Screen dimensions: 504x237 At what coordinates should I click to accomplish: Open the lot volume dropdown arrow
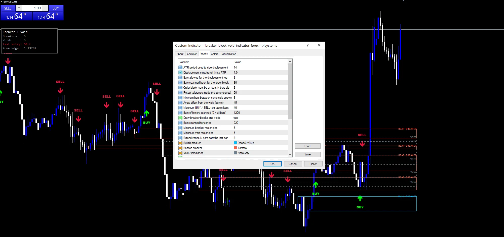pos(19,8)
